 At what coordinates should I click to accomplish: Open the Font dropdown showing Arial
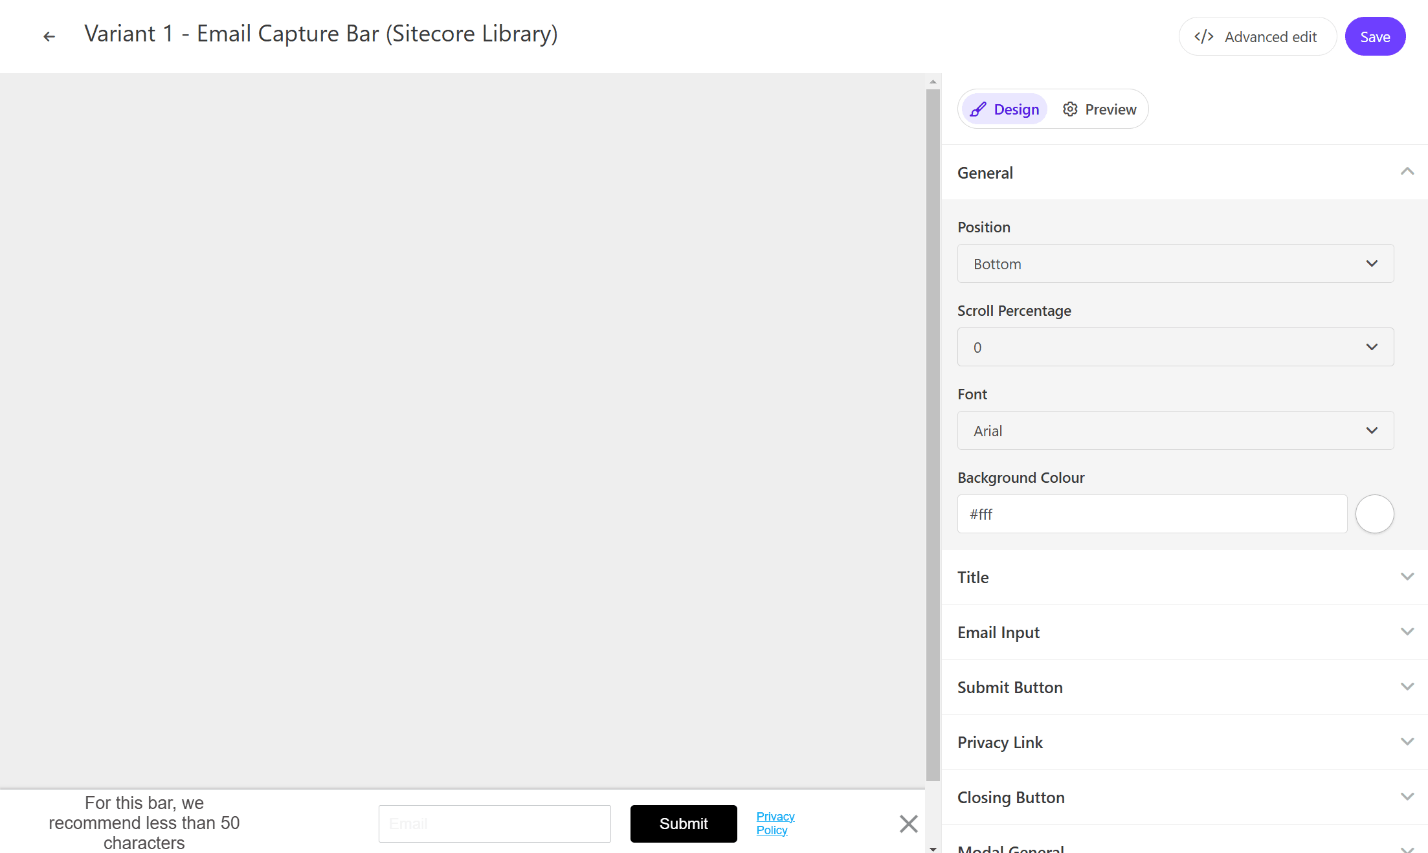point(1175,430)
